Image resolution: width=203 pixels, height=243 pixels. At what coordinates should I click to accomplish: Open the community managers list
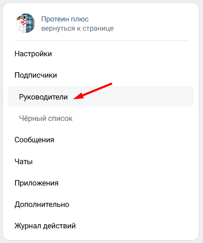click(x=101, y=97)
